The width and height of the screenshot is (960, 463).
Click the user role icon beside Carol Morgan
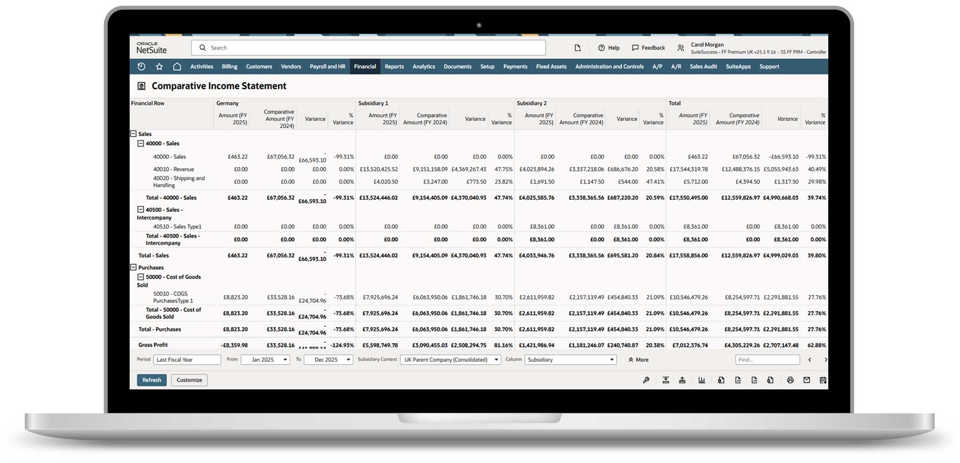coord(681,48)
